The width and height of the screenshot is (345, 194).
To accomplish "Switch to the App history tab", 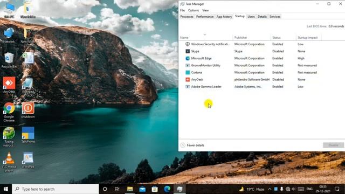I will click(x=224, y=17).
